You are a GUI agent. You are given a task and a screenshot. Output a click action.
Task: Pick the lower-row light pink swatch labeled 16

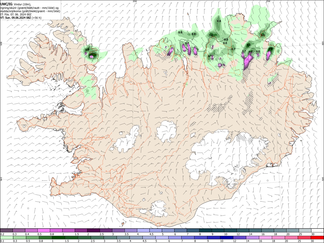coord(266,238)
